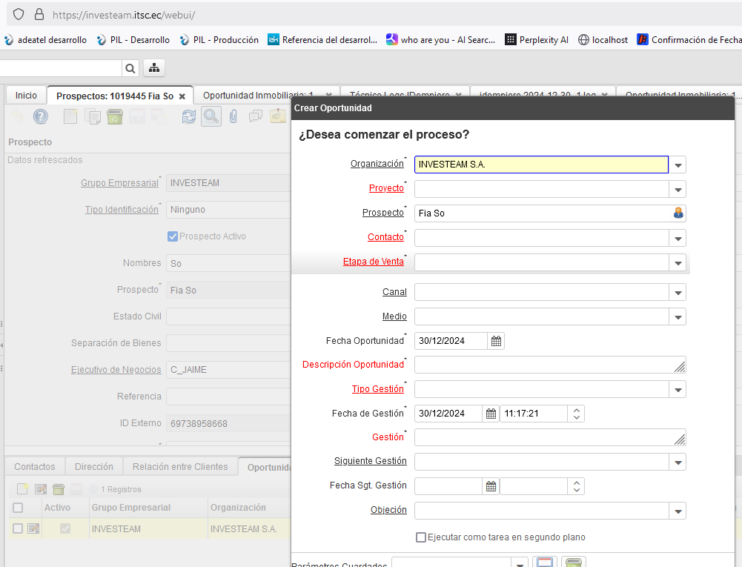The image size is (742, 567).
Task: Toggle the Prospecto Activo checkbox
Action: pyautogui.click(x=173, y=236)
